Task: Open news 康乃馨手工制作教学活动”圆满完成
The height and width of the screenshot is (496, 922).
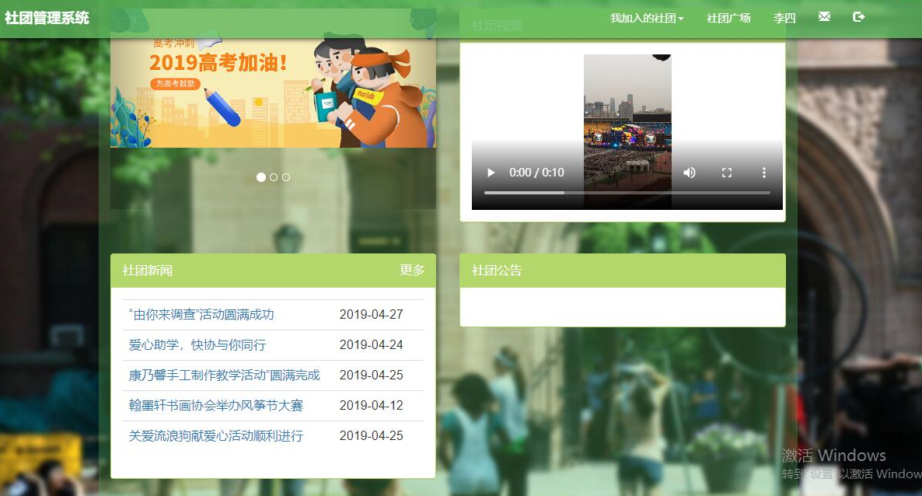Action: (224, 375)
